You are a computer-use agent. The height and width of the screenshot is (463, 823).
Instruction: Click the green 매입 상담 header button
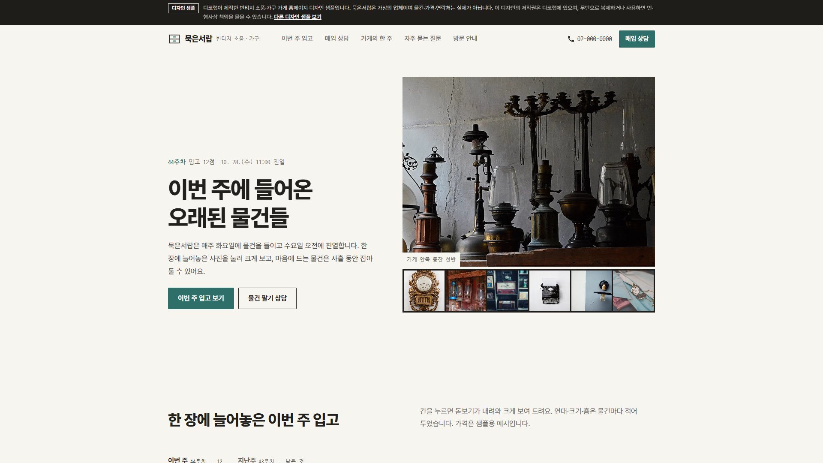point(637,39)
